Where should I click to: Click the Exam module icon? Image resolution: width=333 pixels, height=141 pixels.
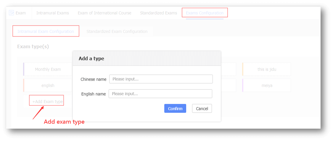(11, 13)
